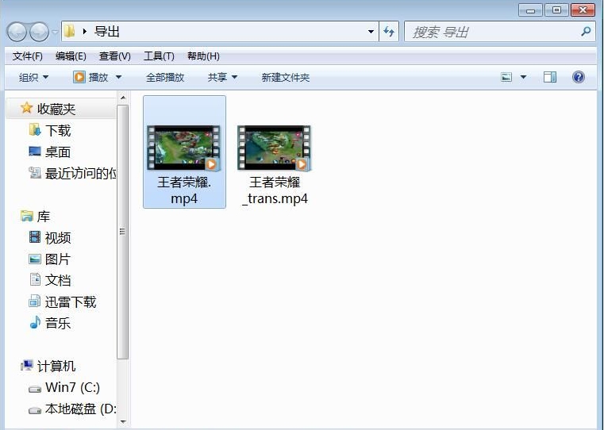Select 库 in navigation pane
The width and height of the screenshot is (604, 430).
[44, 217]
